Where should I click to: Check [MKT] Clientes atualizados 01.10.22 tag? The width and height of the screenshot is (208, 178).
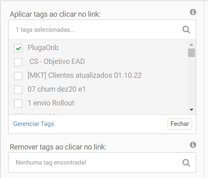(x=18, y=76)
